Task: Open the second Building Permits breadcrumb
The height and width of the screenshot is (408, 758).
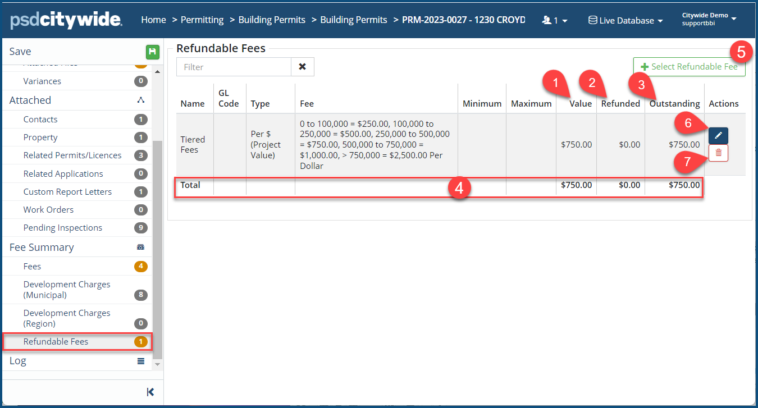Action: [354, 20]
